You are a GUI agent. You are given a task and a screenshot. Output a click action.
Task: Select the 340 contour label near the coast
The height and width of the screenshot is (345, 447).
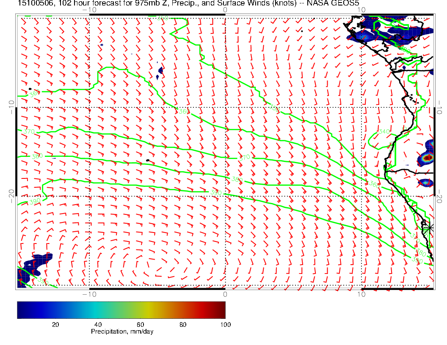[383, 131]
